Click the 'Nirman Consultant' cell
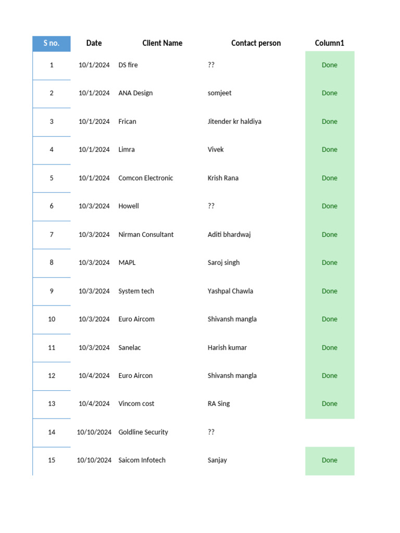Image resolution: width=400 pixels, height=533 pixels. [x=146, y=235]
